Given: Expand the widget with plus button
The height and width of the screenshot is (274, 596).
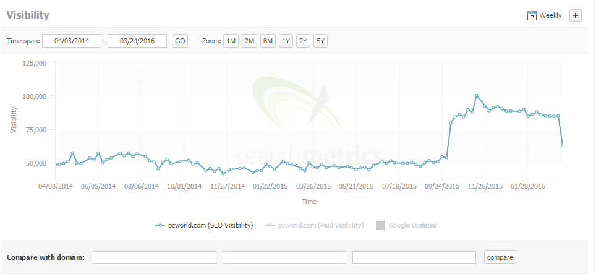Looking at the screenshot, I should pos(576,15).
